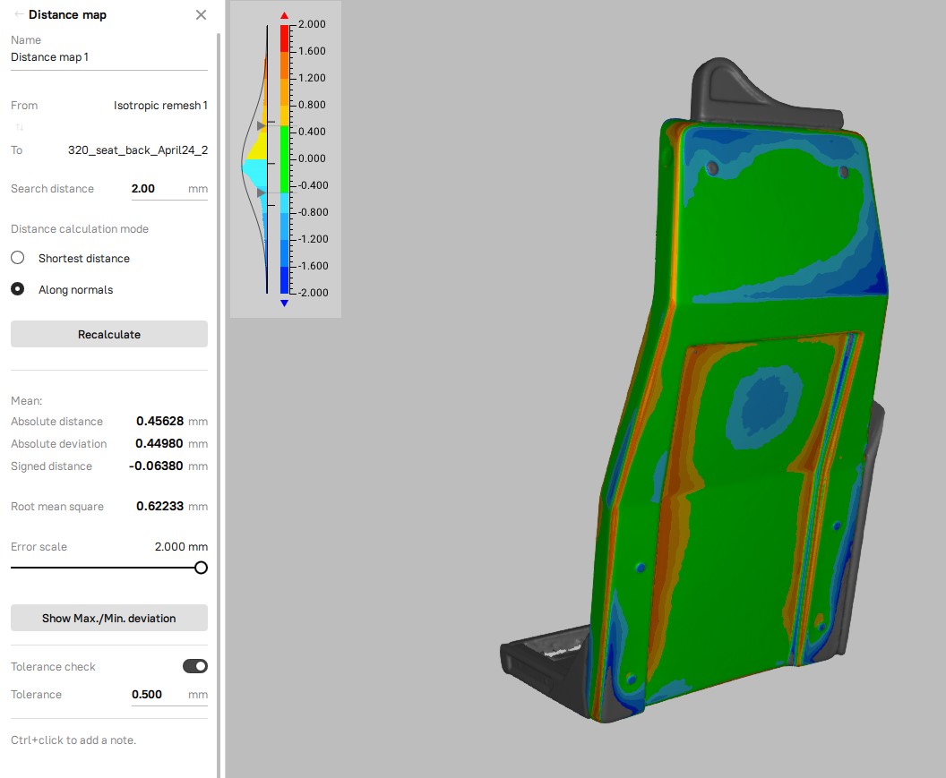Edit the Name field Distance map 1
The image size is (946, 778).
[109, 57]
